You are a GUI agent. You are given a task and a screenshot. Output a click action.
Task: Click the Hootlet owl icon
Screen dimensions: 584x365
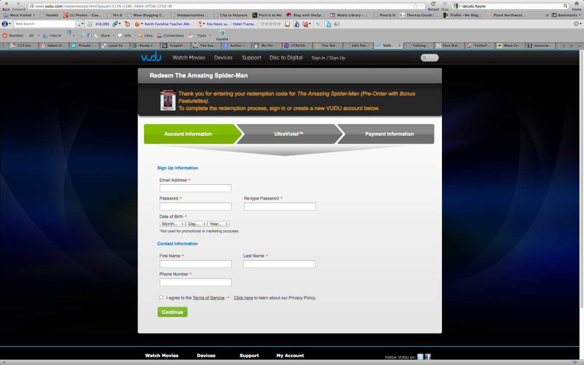click(222, 33)
